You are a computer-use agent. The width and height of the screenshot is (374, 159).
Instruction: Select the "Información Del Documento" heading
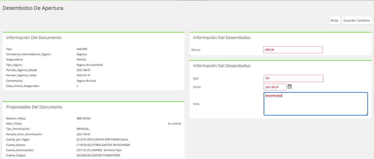pos(34,37)
